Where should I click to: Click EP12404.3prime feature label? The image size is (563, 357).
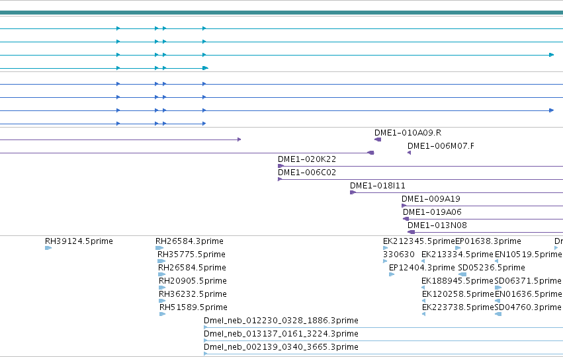[422, 268]
